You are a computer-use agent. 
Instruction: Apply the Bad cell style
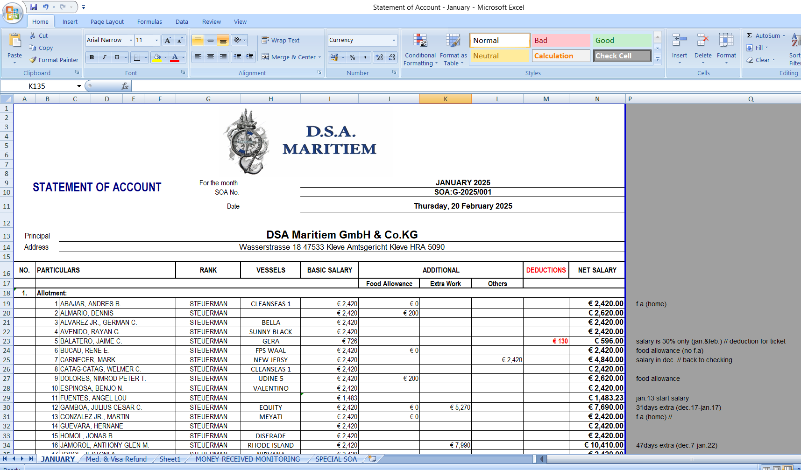[x=560, y=40]
